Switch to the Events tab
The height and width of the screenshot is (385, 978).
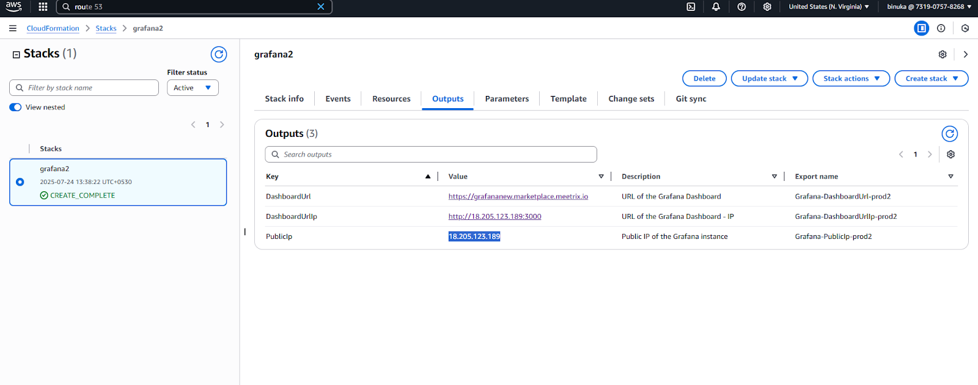tap(338, 99)
